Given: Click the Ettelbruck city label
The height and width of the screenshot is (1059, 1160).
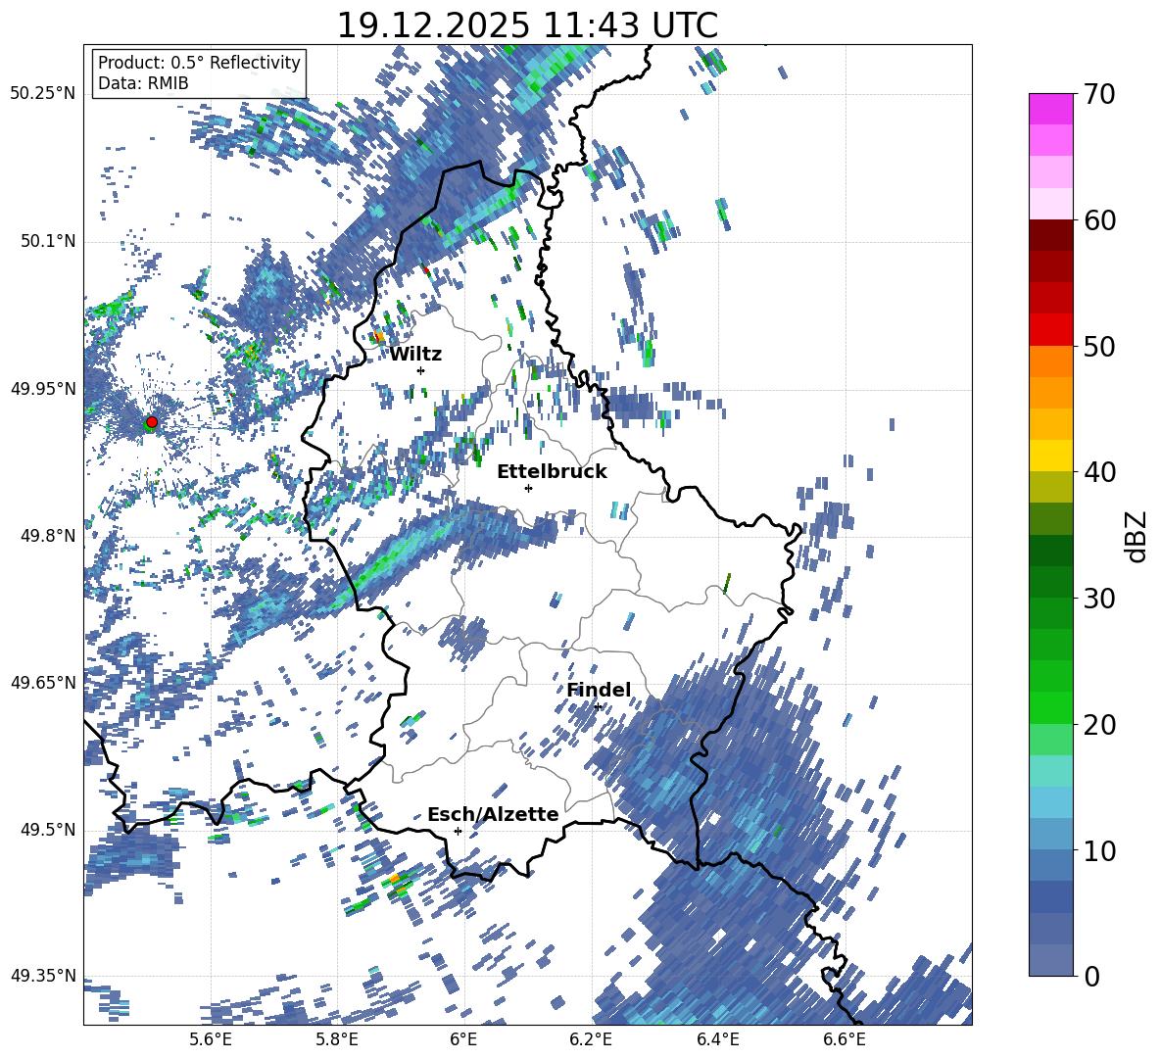Looking at the screenshot, I should point(552,472).
